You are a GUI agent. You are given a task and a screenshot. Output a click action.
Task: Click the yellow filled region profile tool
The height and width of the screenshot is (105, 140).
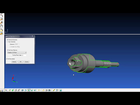(x=1, y=30)
